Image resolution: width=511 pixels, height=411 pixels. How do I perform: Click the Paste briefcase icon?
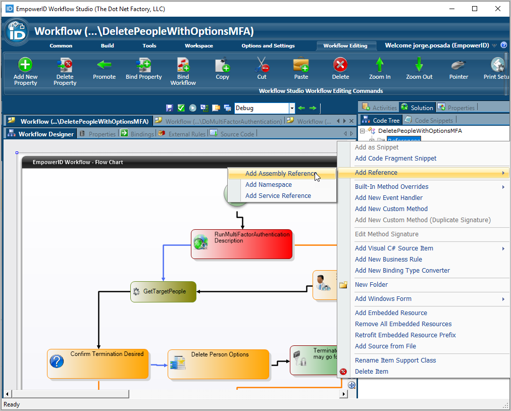[301, 65]
